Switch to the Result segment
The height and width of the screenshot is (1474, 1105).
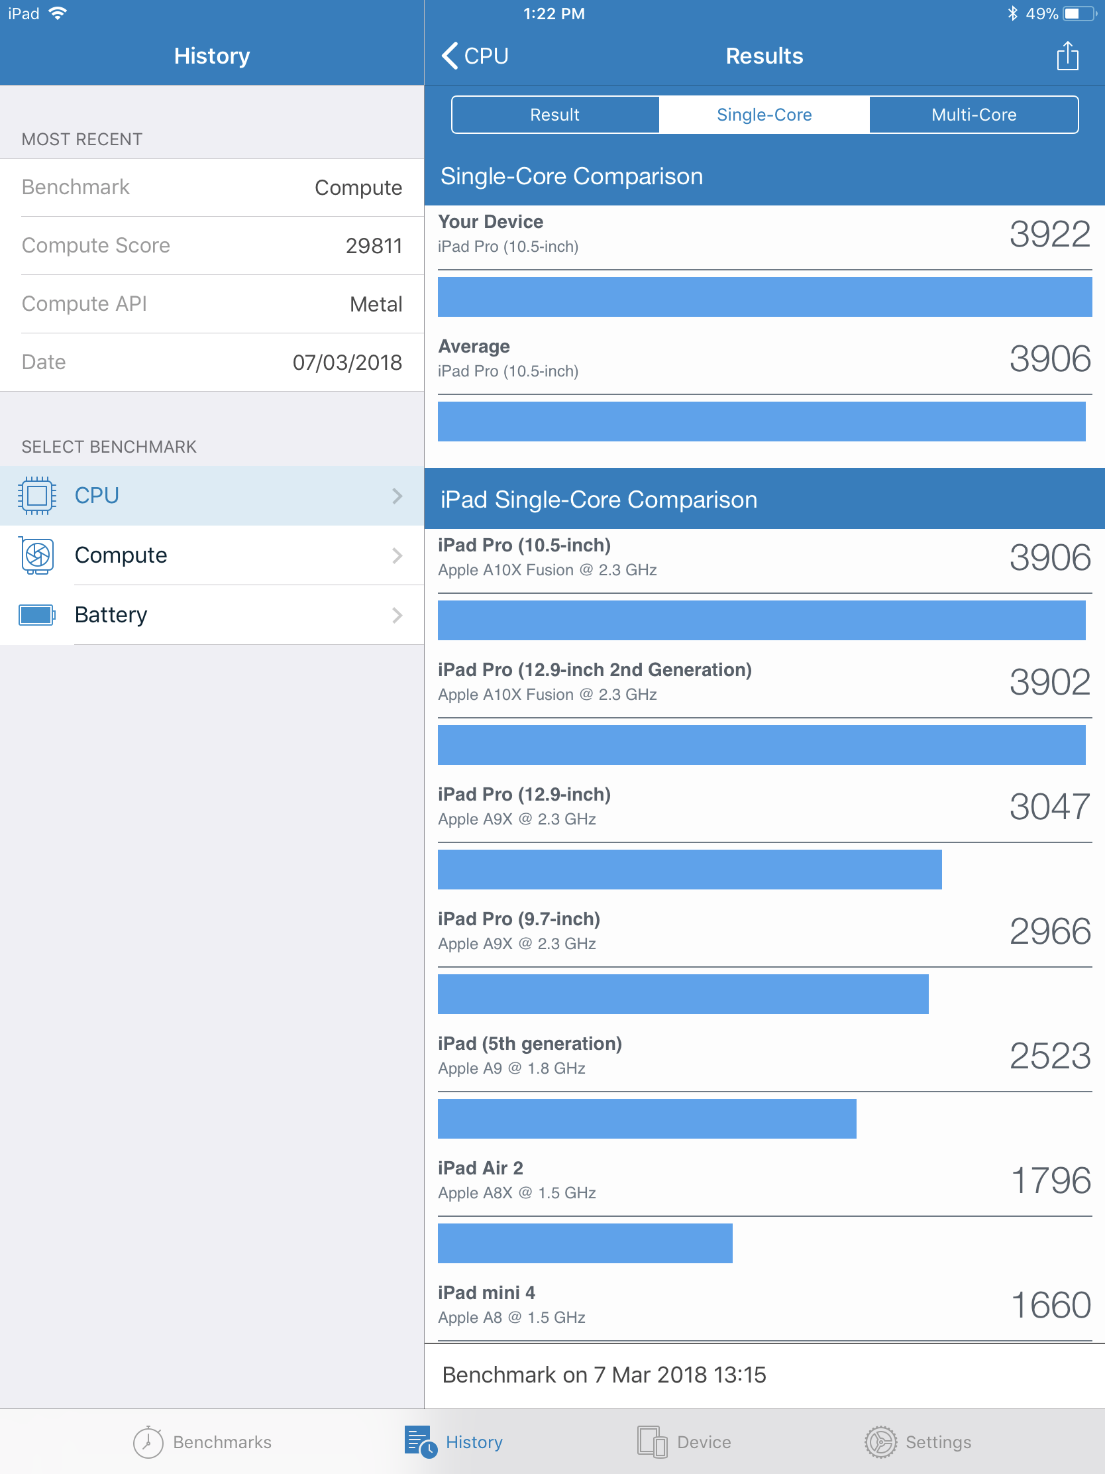555,115
